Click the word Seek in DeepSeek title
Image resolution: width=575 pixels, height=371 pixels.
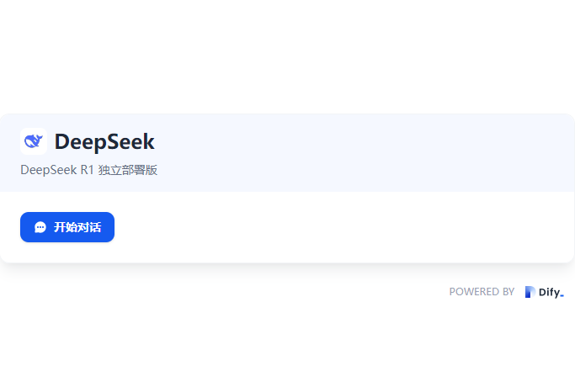[x=130, y=141]
